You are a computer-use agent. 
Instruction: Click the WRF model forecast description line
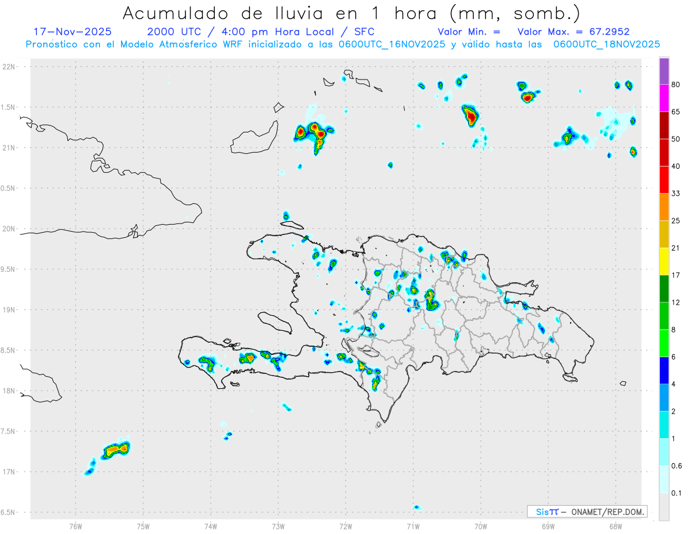343,44
